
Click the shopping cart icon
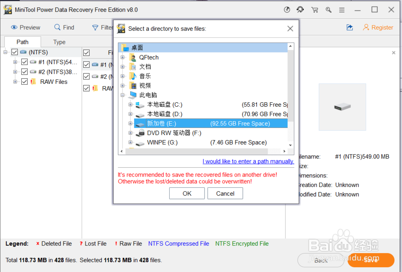pos(315,10)
